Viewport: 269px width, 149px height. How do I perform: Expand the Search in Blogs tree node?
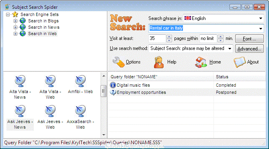(x=15, y=21)
